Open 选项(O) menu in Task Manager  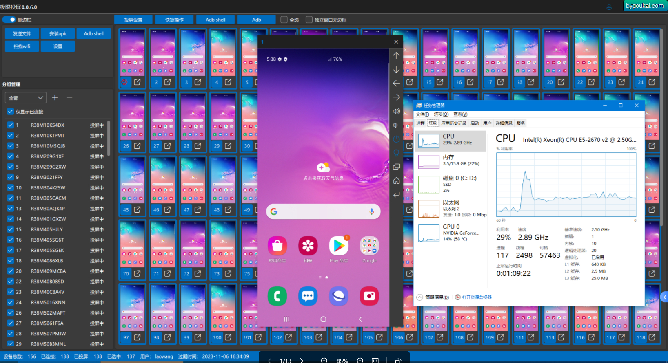point(441,114)
